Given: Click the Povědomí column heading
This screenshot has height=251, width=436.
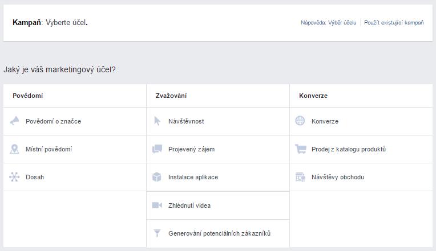Looking at the screenshot, I should (28, 96).
